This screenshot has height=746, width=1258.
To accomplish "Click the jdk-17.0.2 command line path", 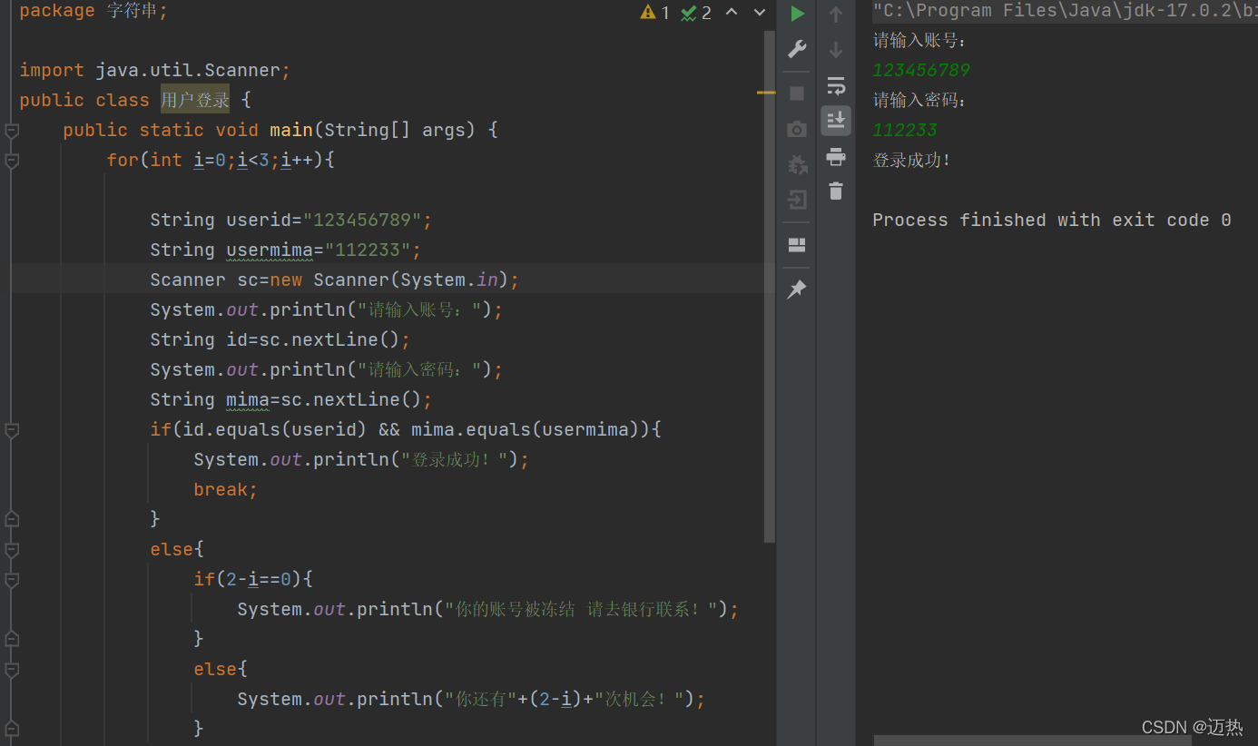I will click(x=1065, y=11).
